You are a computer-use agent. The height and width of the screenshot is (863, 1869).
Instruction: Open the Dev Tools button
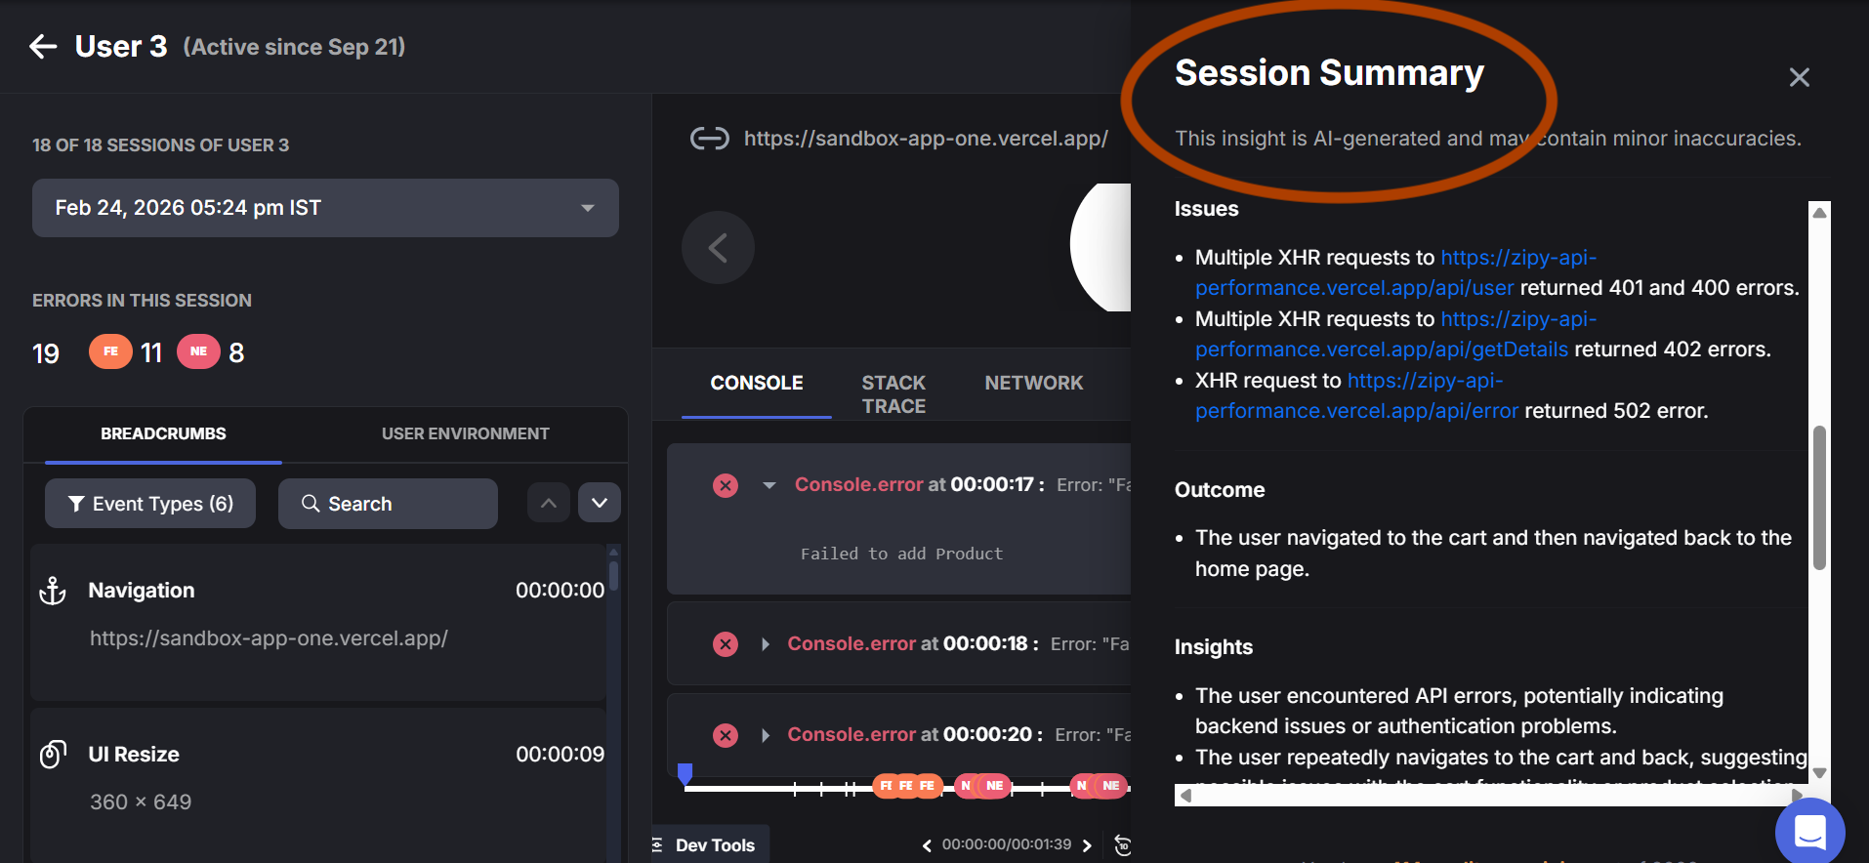(x=713, y=844)
